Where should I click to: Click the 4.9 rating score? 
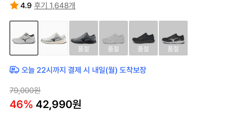pyautogui.click(x=26, y=6)
